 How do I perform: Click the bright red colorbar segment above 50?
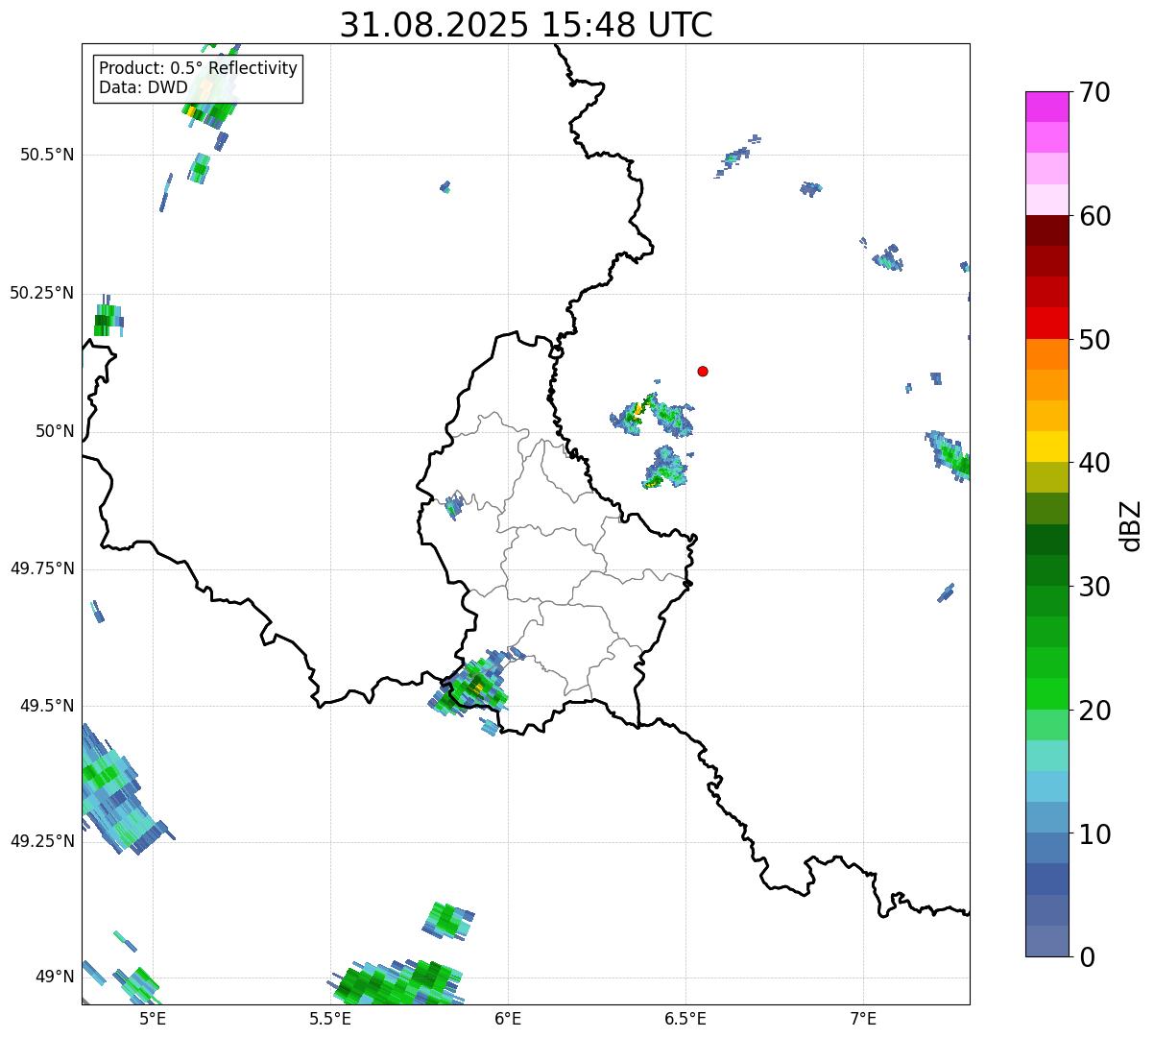point(1047,323)
